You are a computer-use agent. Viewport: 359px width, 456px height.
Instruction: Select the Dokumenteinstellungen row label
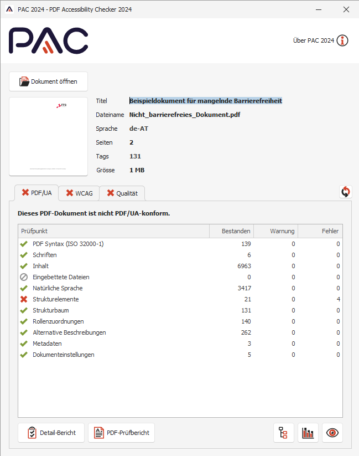pos(63,355)
